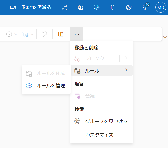Open the chat bubbles icon in header
The width and height of the screenshot is (168, 148).
(x=64, y=7)
